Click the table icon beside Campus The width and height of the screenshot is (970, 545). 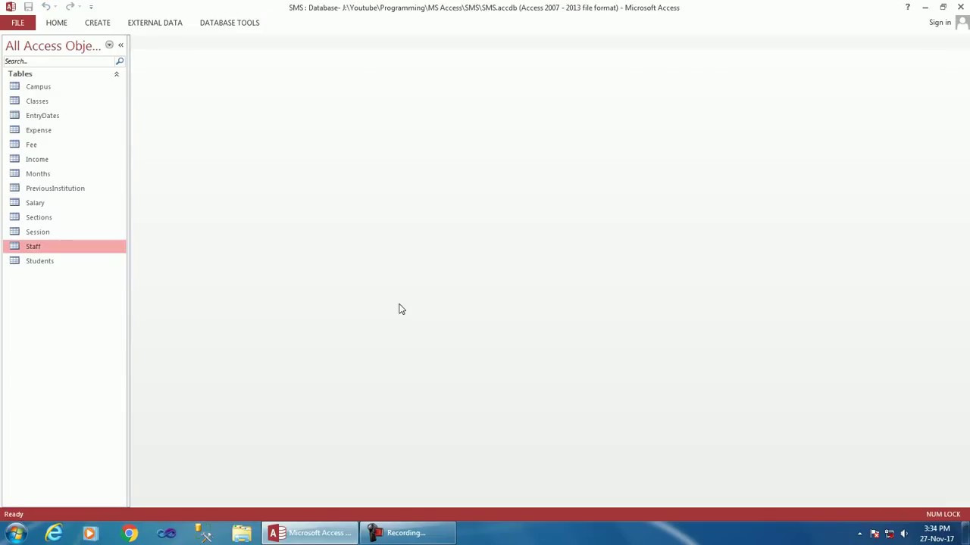pos(14,86)
